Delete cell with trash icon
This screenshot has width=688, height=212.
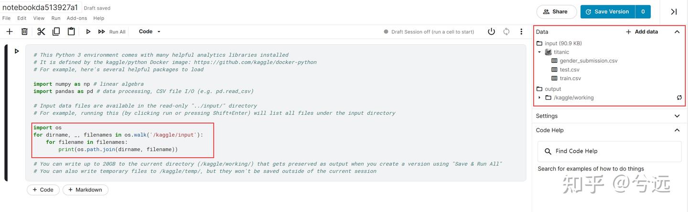[x=25, y=31]
